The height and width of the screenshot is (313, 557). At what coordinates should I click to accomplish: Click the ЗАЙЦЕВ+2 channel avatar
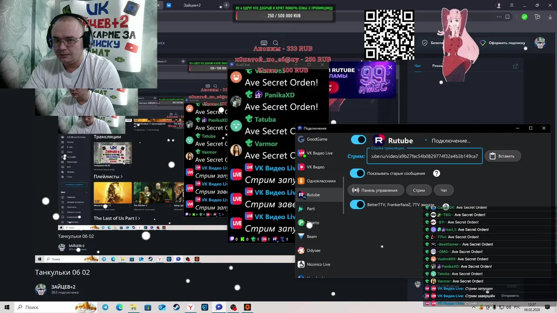[40, 289]
